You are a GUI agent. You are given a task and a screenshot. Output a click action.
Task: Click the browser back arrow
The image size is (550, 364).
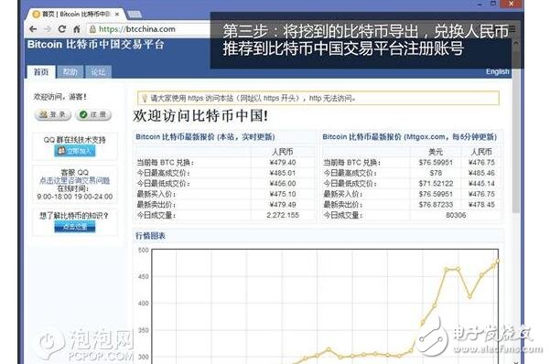[x=33, y=29]
